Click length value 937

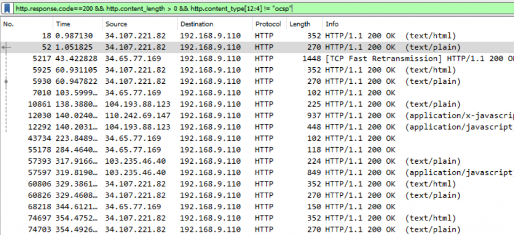click(314, 115)
